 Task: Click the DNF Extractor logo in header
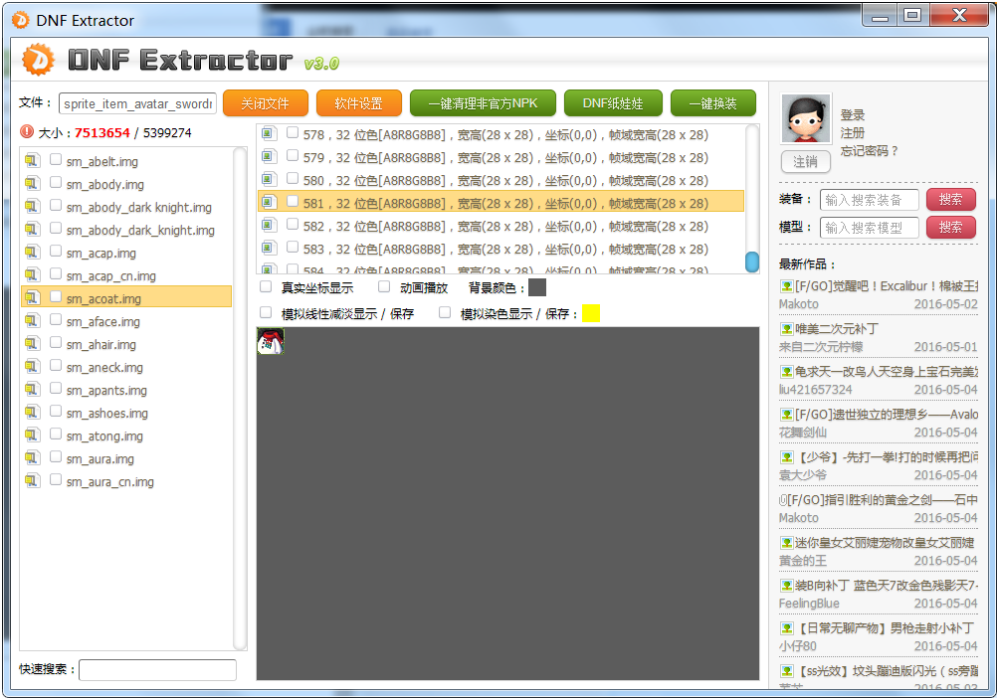pos(39,61)
